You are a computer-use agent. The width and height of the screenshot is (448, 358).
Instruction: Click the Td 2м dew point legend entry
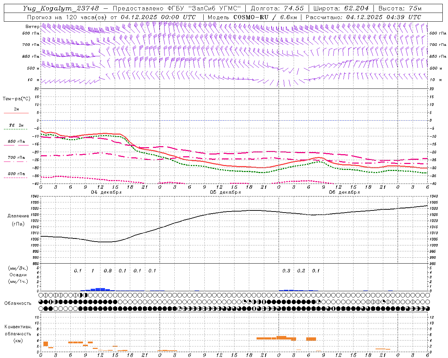[x=16, y=125]
